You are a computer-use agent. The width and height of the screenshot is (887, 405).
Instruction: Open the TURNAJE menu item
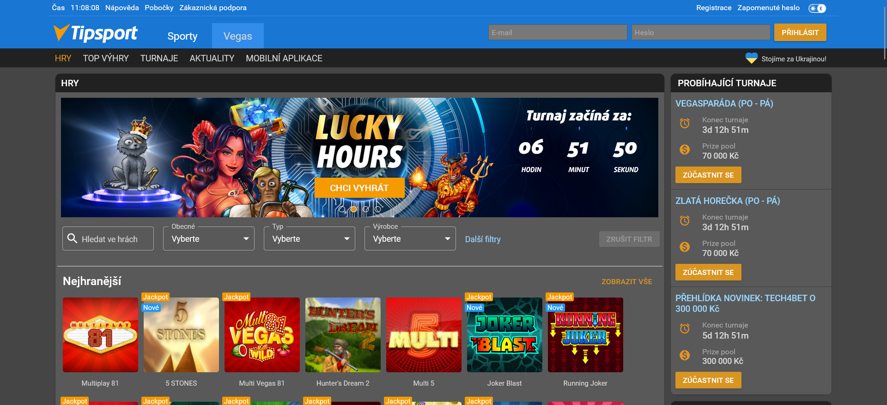[x=159, y=58]
